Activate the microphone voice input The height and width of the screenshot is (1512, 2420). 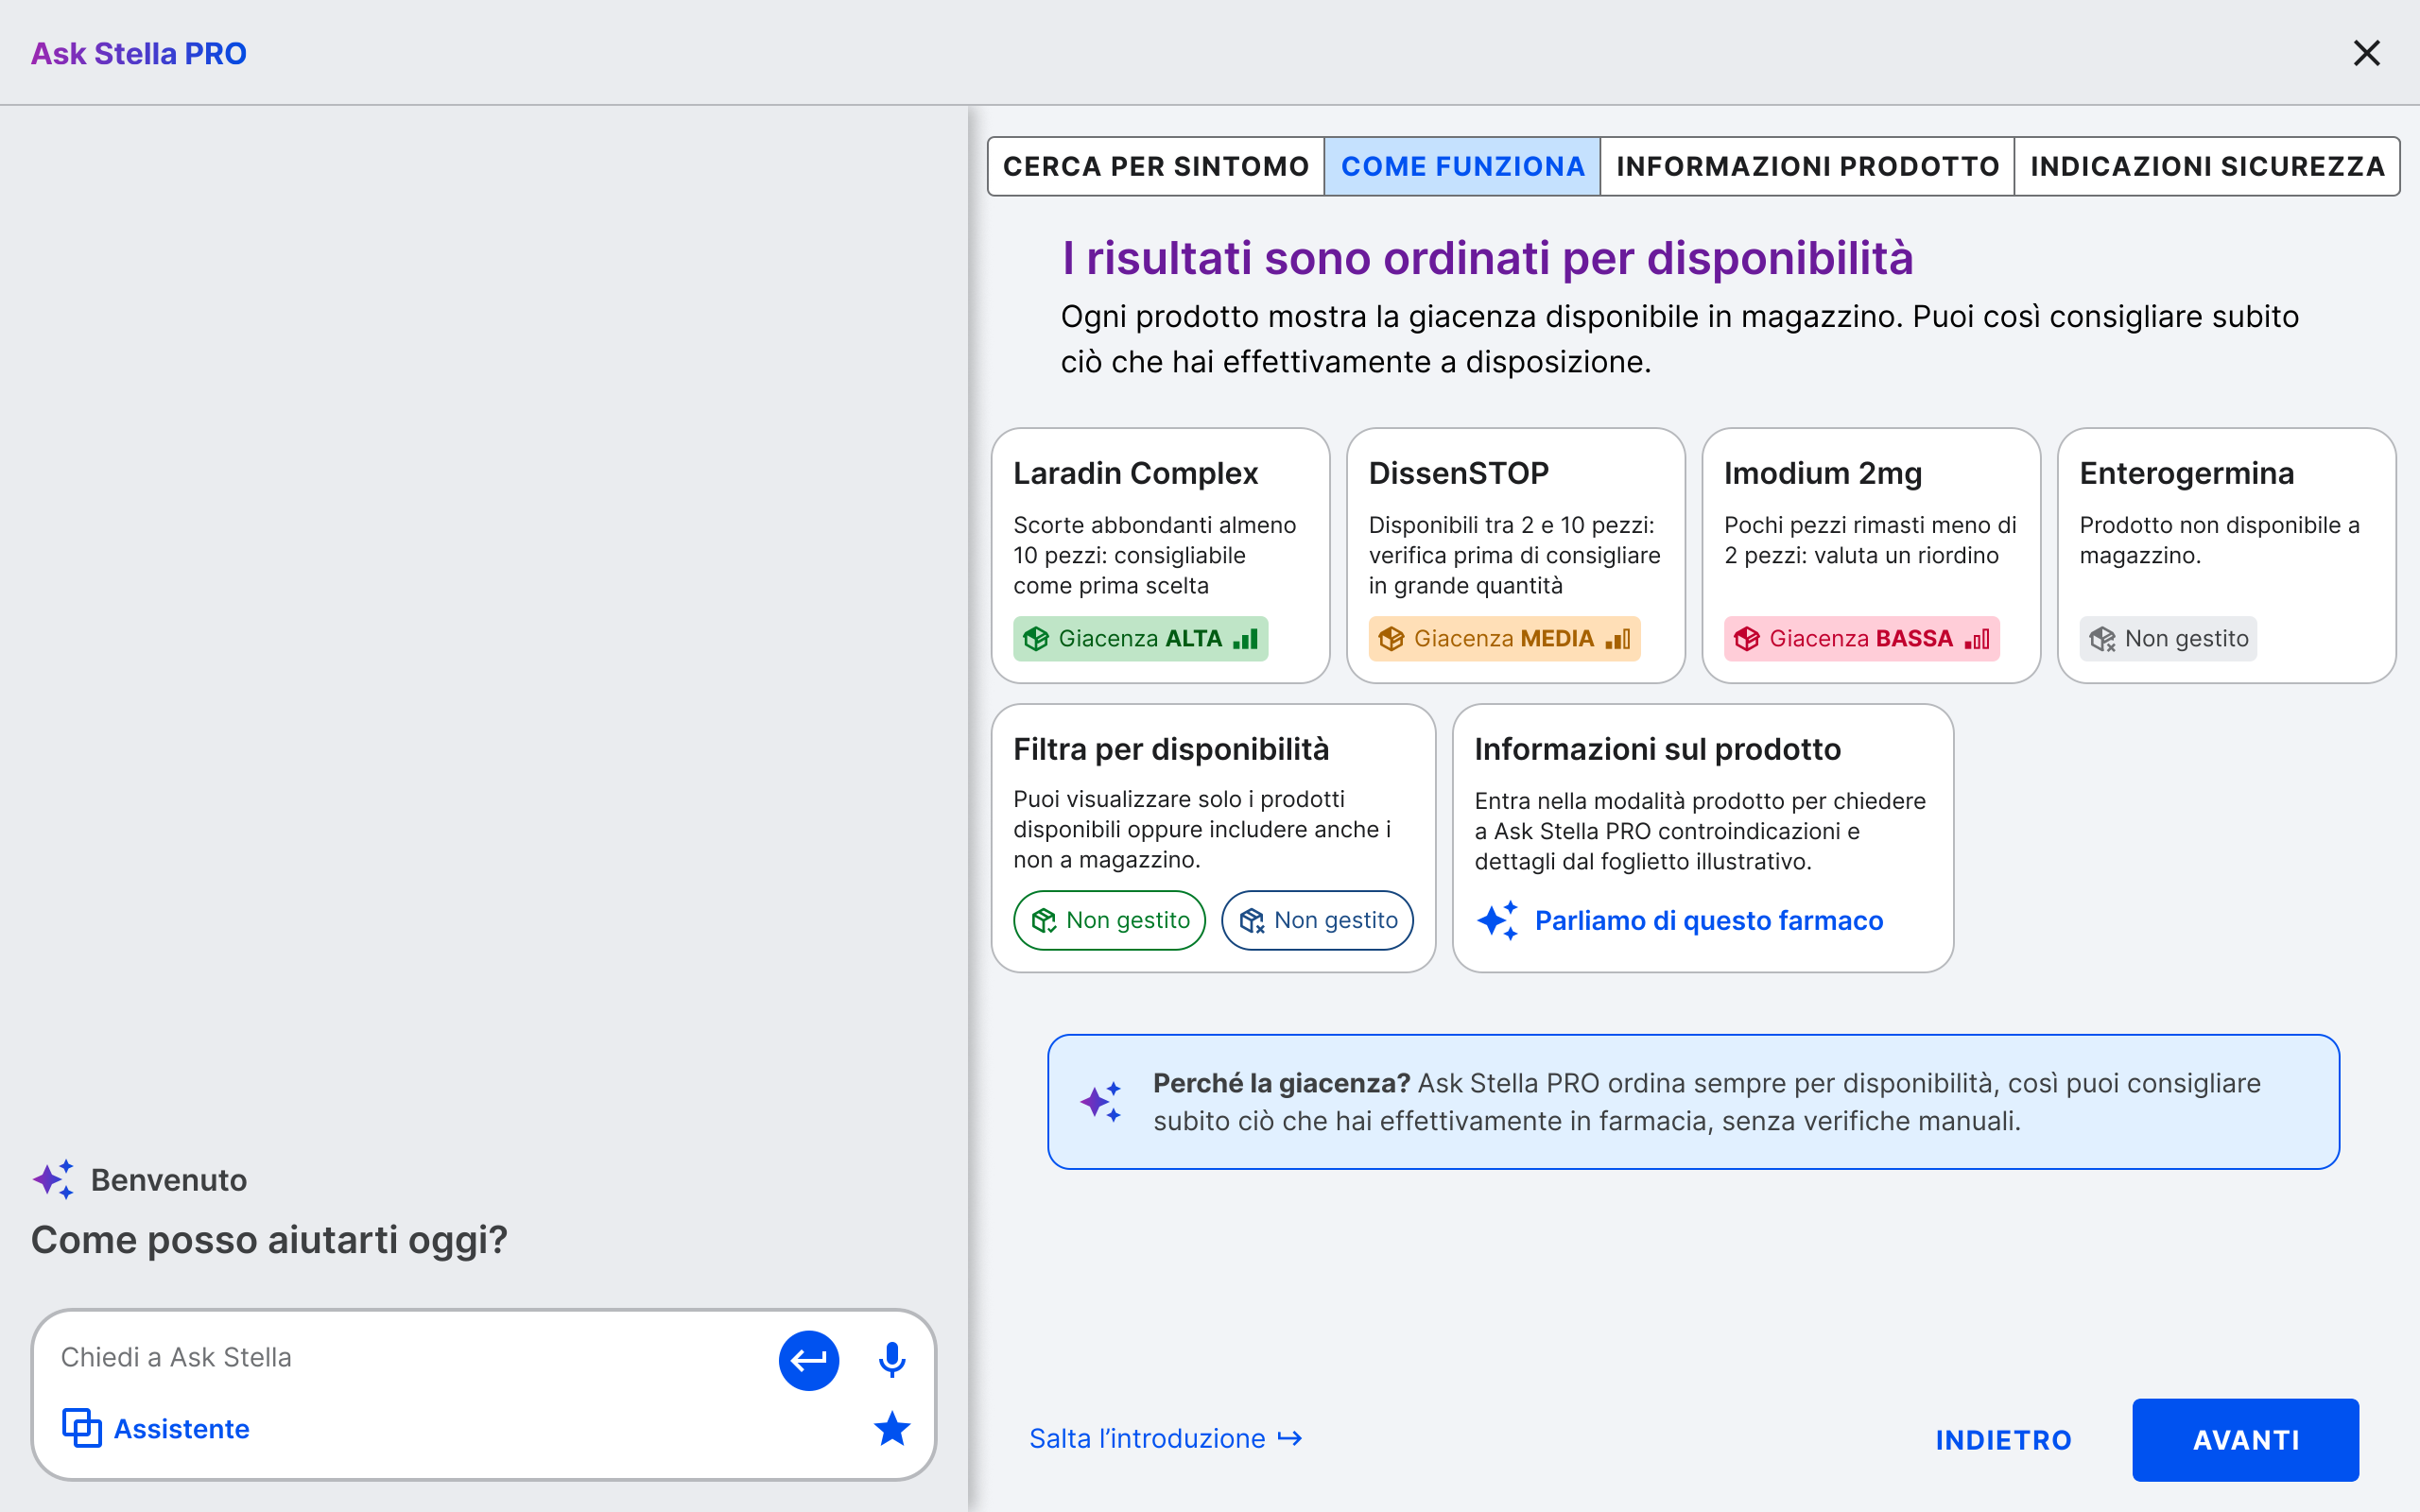[891, 1360]
